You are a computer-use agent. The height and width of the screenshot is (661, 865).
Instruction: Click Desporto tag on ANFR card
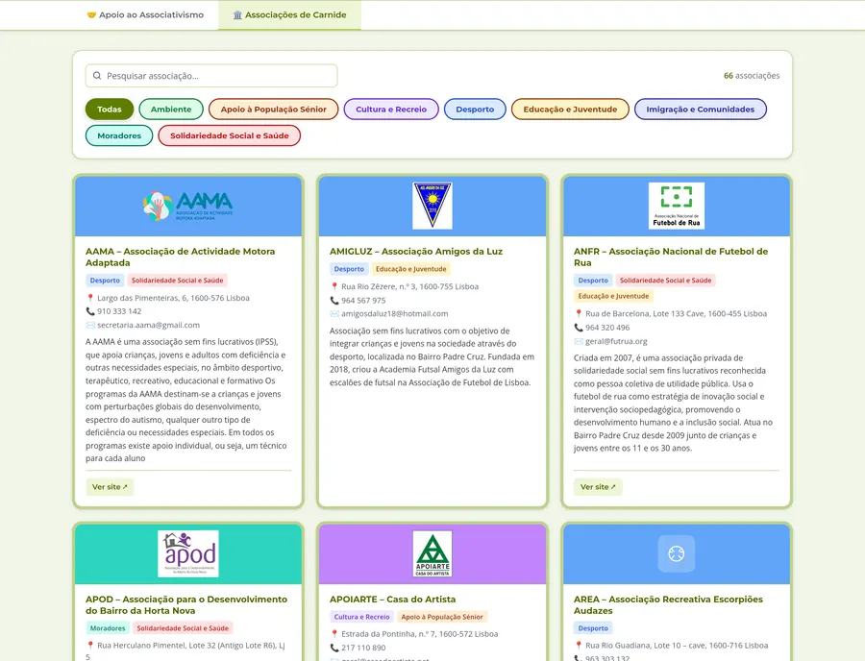593,281
